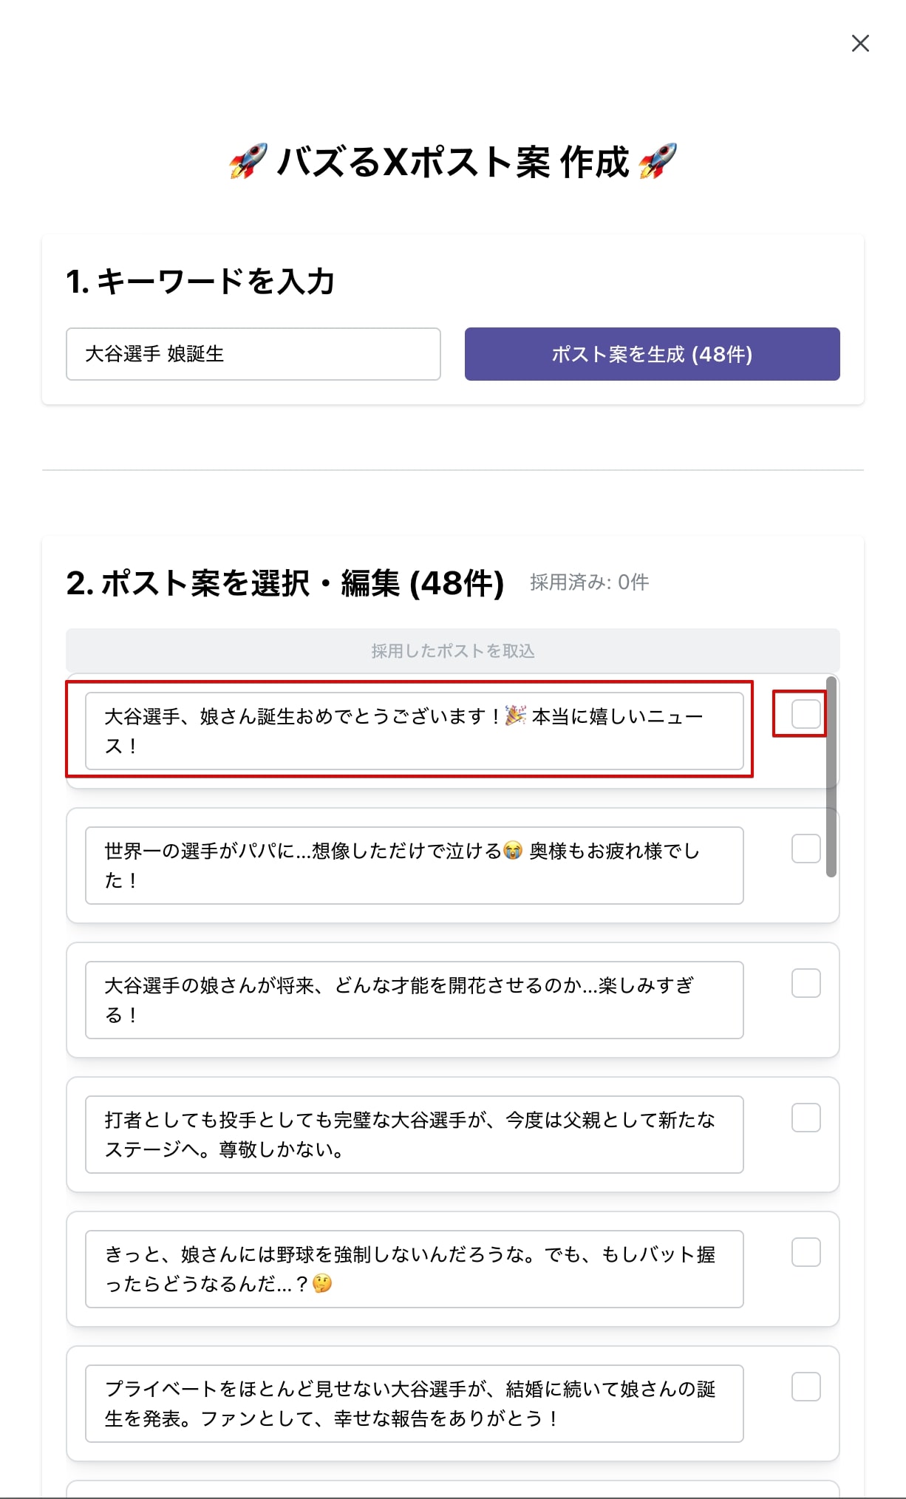This screenshot has height=1499, width=906.
Task: Check the box for 世界一の選手がパパに post
Action: pos(805,849)
